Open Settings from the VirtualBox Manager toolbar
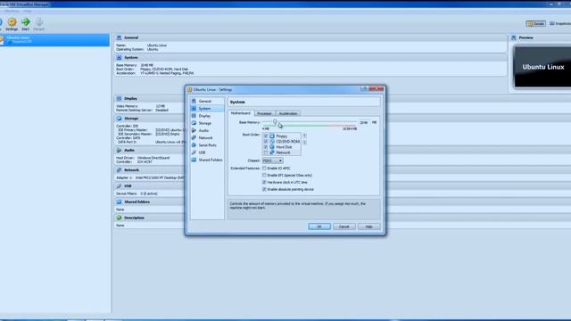The width and height of the screenshot is (571, 321). click(12, 24)
